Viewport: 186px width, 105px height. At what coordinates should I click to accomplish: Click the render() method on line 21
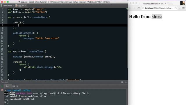pyautogui.click(x=18, y=62)
